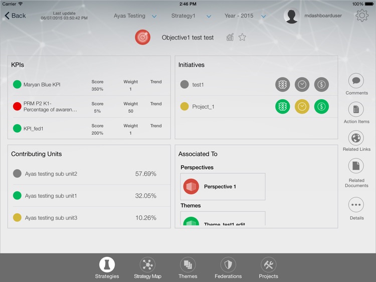Open the Theme_test1 edit card

coord(223,218)
